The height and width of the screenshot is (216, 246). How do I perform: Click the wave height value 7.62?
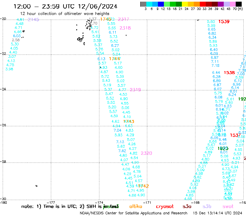[122, 151]
